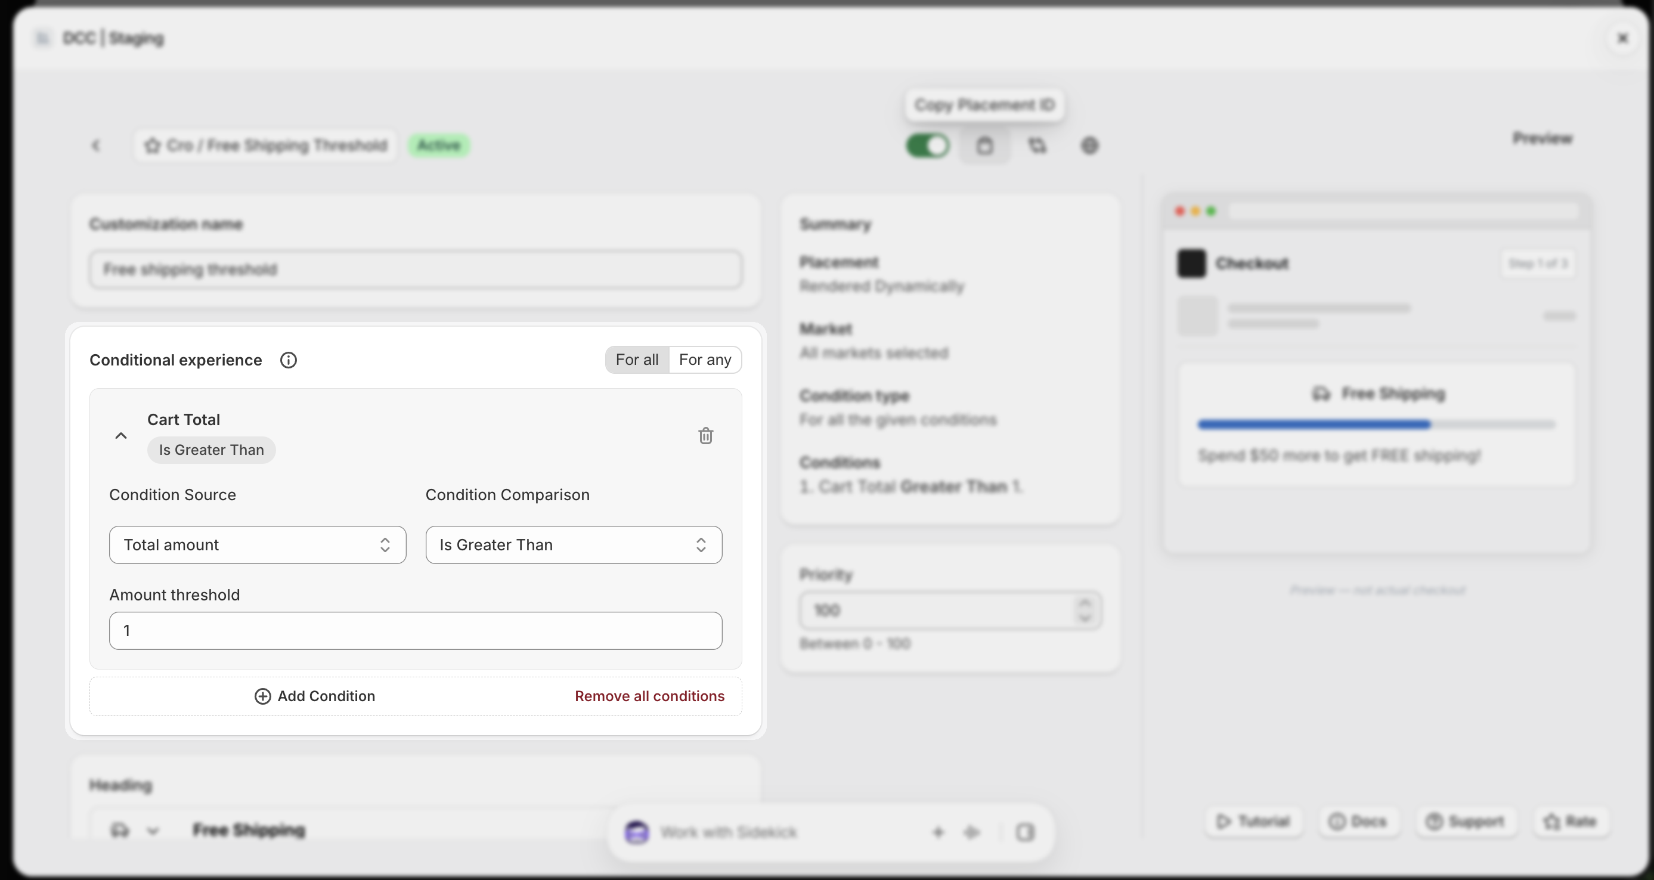Click the Rate button
Screen dimensions: 1654x880
point(1570,822)
